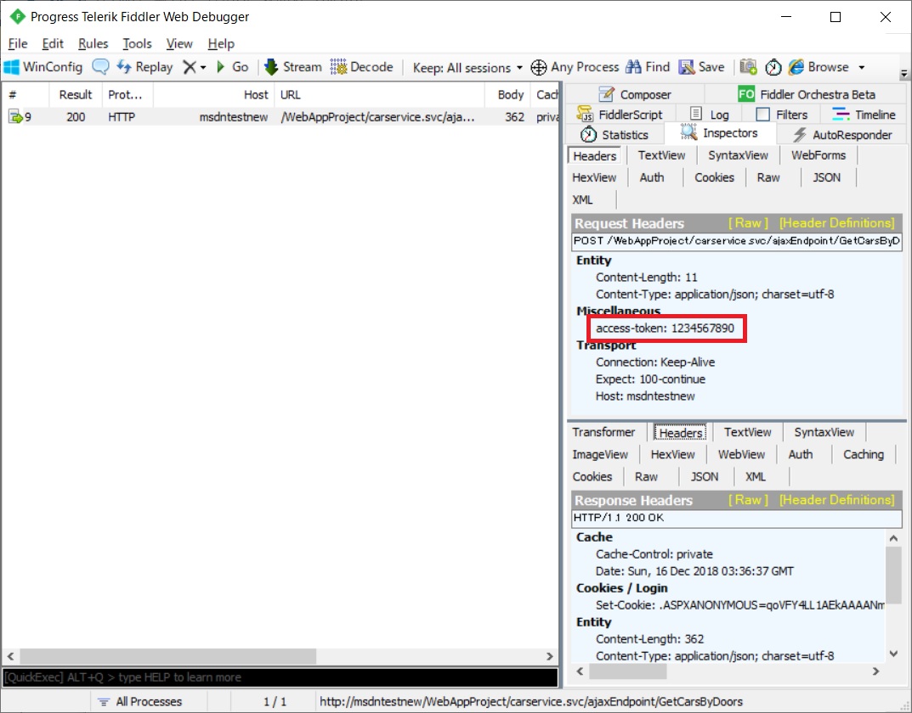
Task: Click the /WebAppProject/carservice.svc URL cell
Action: point(377,116)
